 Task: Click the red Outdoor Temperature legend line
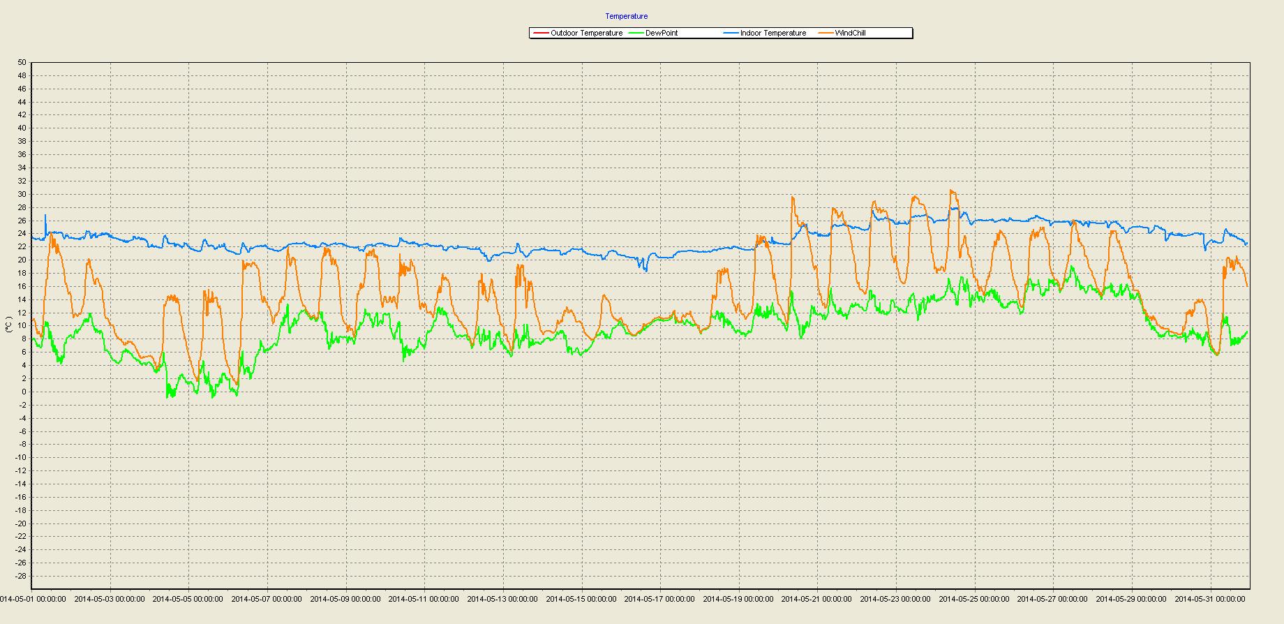coord(541,33)
